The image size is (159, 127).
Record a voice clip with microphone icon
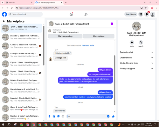[49, 117]
